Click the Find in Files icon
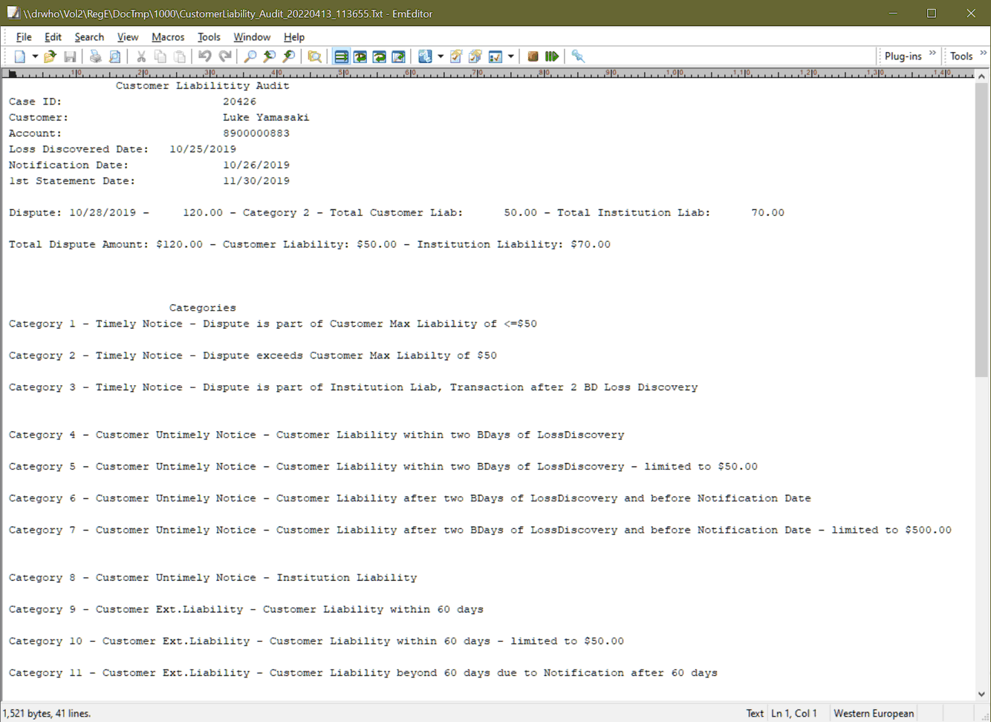The height and width of the screenshot is (722, 991). (x=314, y=56)
